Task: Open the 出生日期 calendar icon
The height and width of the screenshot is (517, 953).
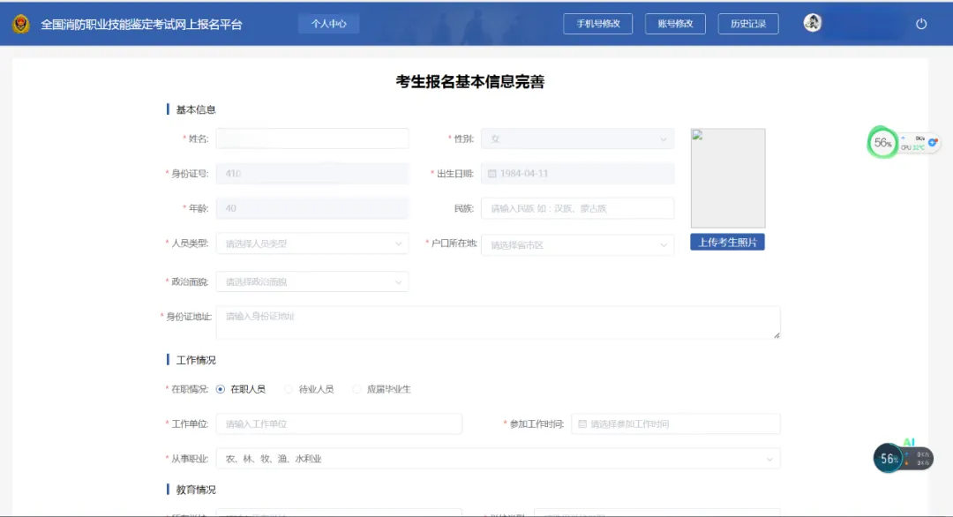Action: tap(492, 173)
